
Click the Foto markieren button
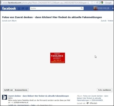point(105,90)
